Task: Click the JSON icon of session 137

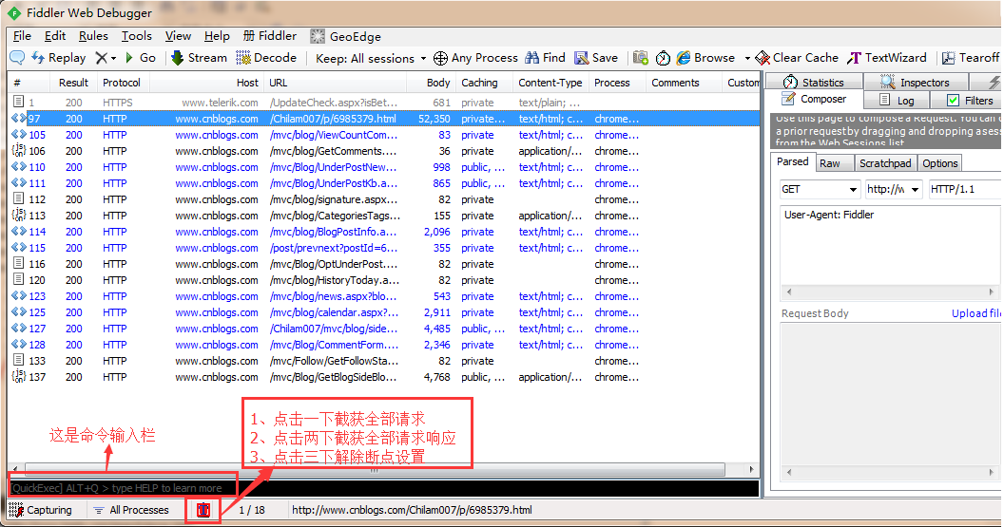Action: tap(19, 377)
